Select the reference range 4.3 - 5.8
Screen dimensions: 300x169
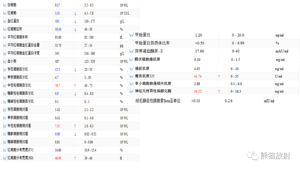tap(89, 13)
